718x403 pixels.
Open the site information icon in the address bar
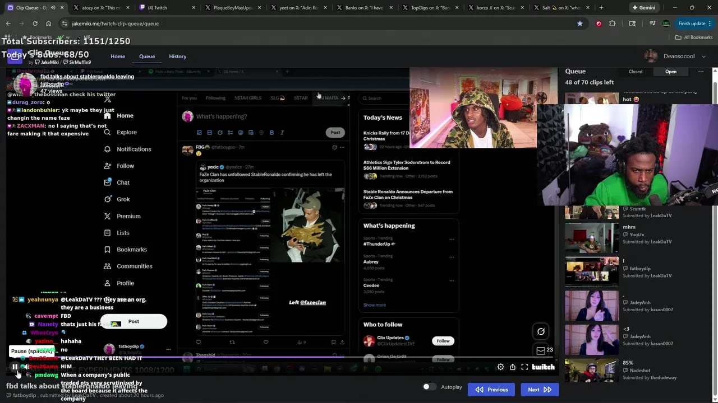pos(65,24)
